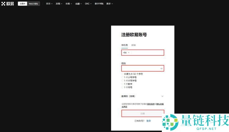Click the '1 个小写字母' requirement text
The image size is (229, 132).
coord(130,77)
